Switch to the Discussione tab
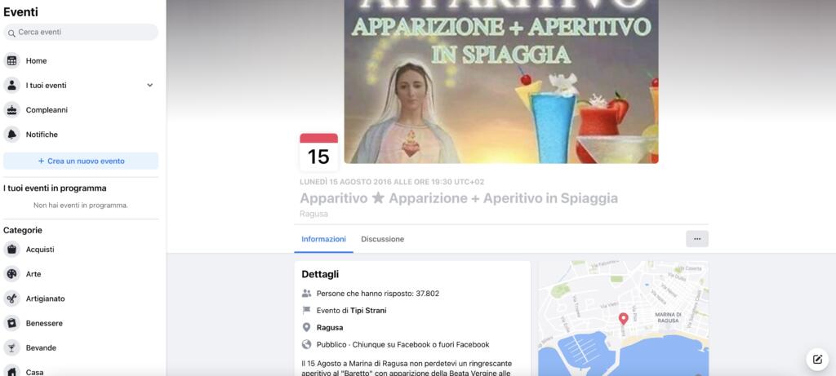Viewport: 836px width, 376px height. pos(382,239)
